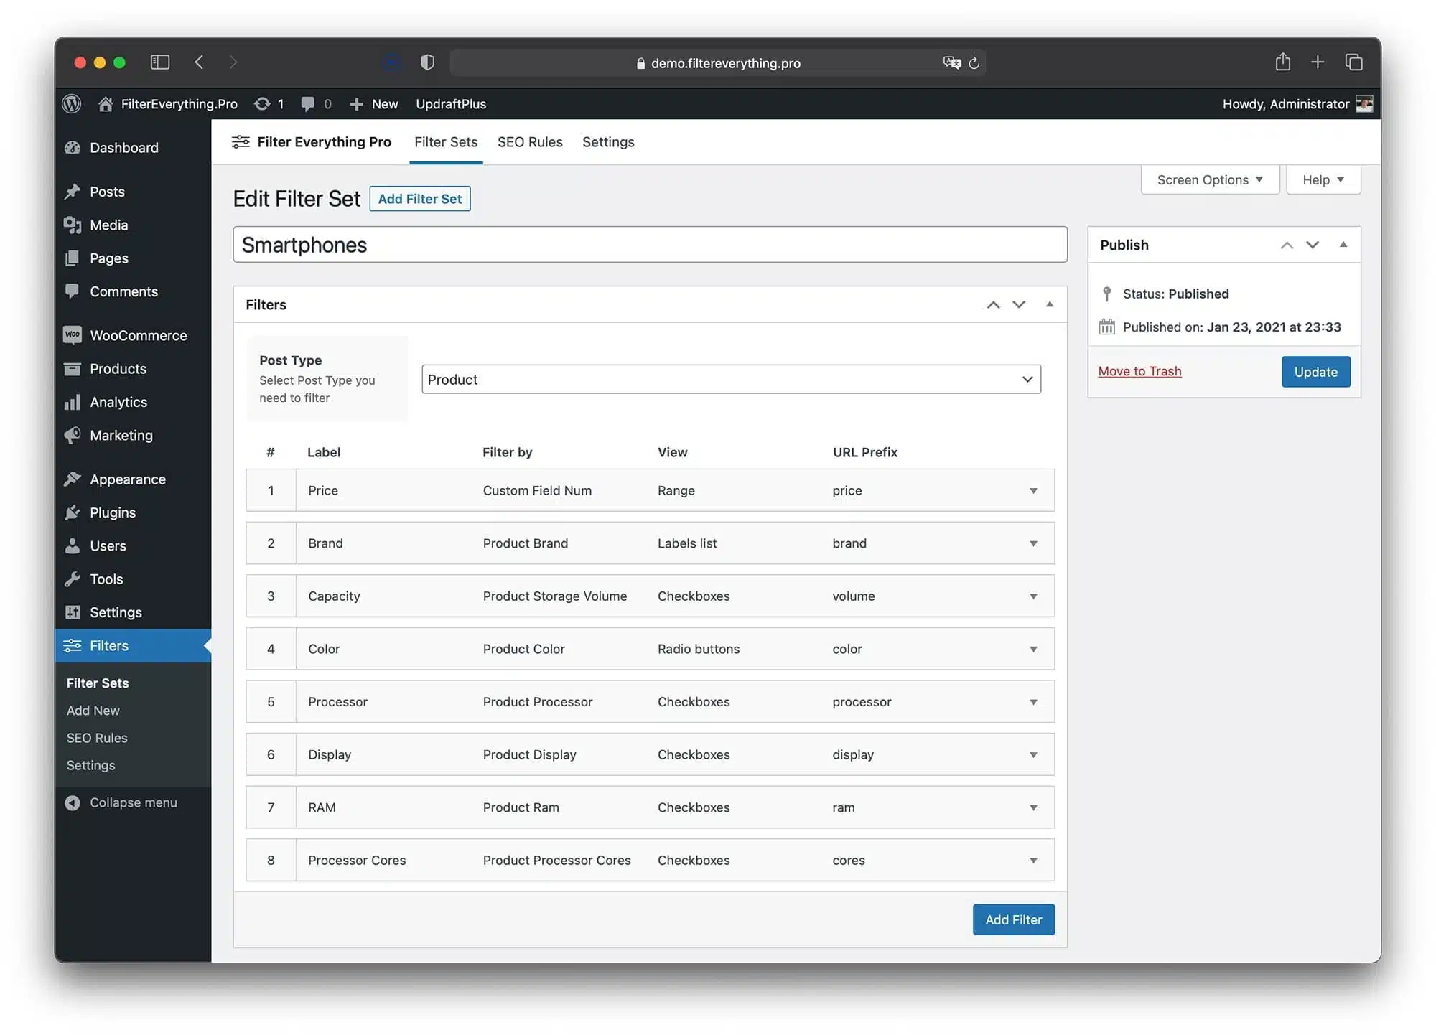Click the browser share icon
Viewport: 1436px width, 1035px height.
(1282, 62)
